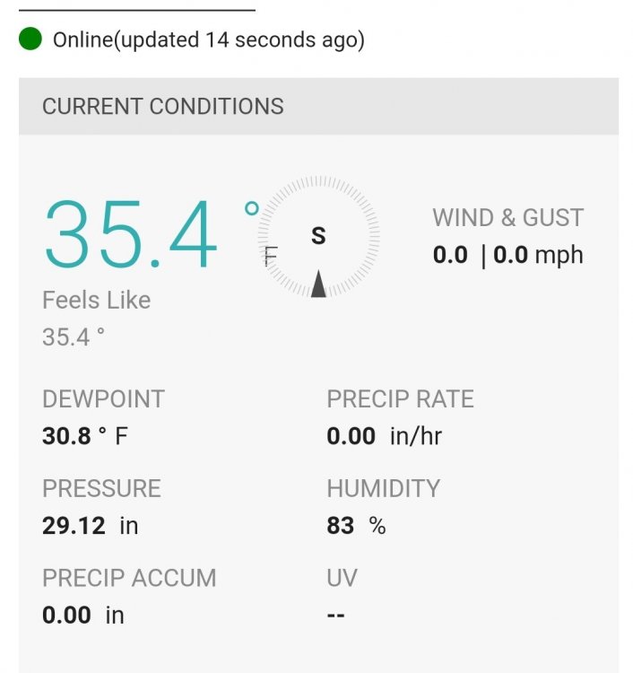
Task: Click the HUMIDITY 83 % value
Action: [356, 525]
